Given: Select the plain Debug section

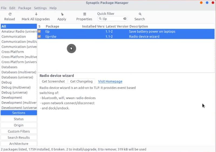Looking at the screenshot, I should point(19,82).
